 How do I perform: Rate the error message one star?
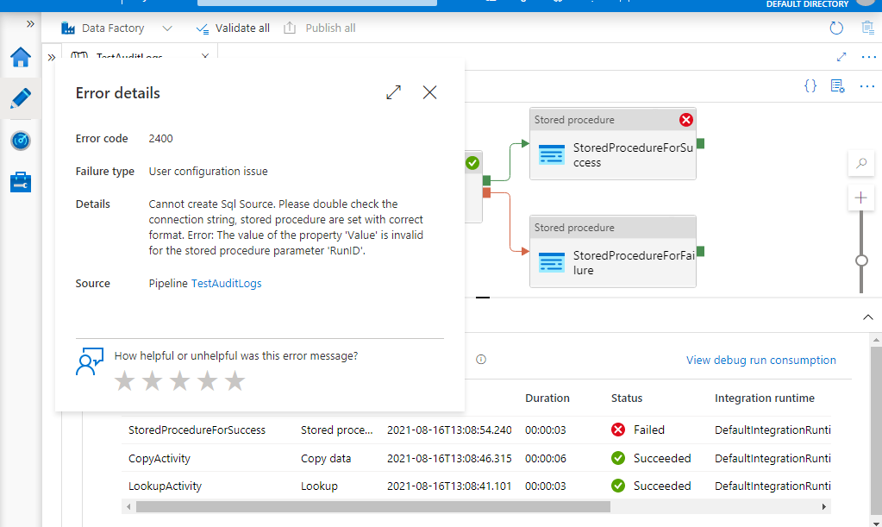[124, 380]
